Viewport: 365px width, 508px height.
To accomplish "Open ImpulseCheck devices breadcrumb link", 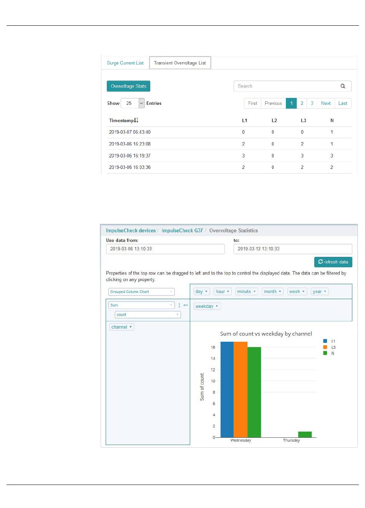I will (131, 231).
